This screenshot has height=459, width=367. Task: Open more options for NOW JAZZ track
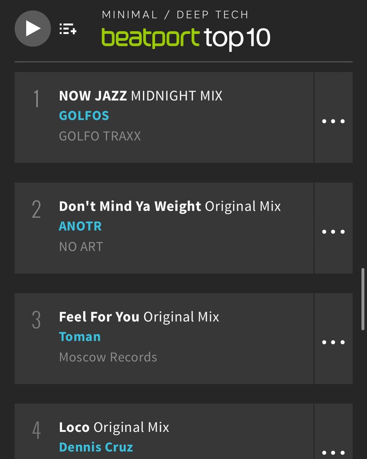[x=333, y=121]
